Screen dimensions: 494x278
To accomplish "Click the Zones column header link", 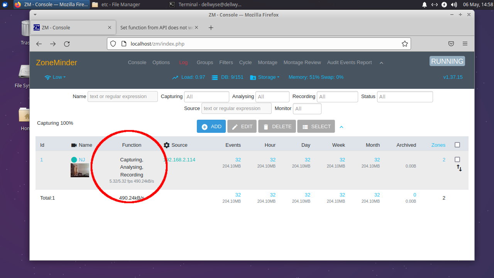I will click(x=438, y=145).
